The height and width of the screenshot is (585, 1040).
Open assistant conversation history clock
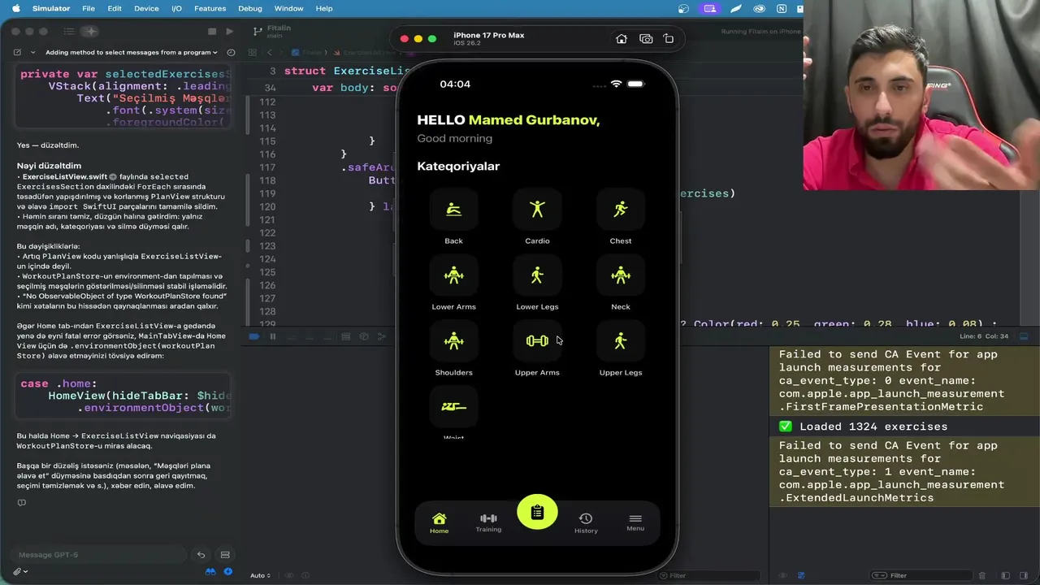[232, 52]
